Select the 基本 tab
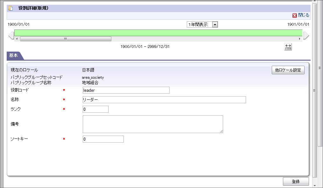323x188 pixels. tap(14, 56)
